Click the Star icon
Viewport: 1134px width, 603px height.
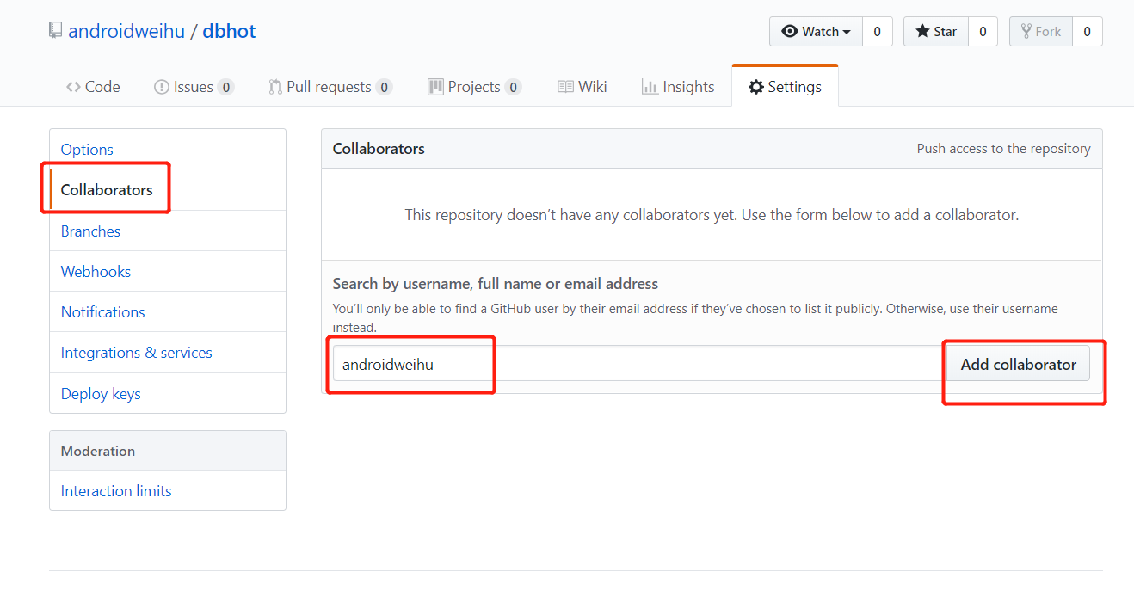coord(922,32)
